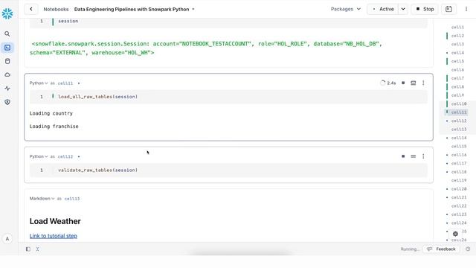
Task: Expand the Packages dropdown
Action: (346, 9)
